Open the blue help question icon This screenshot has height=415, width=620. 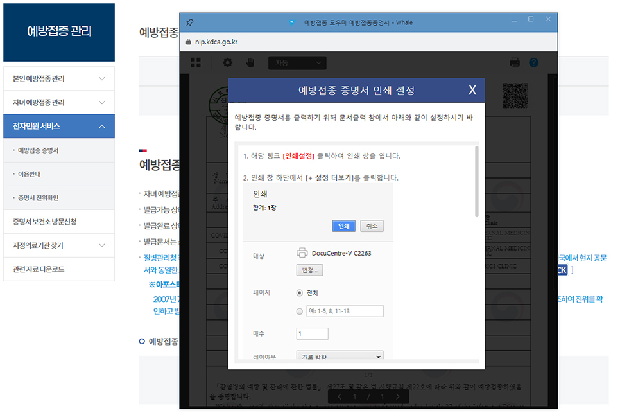pyautogui.click(x=534, y=62)
